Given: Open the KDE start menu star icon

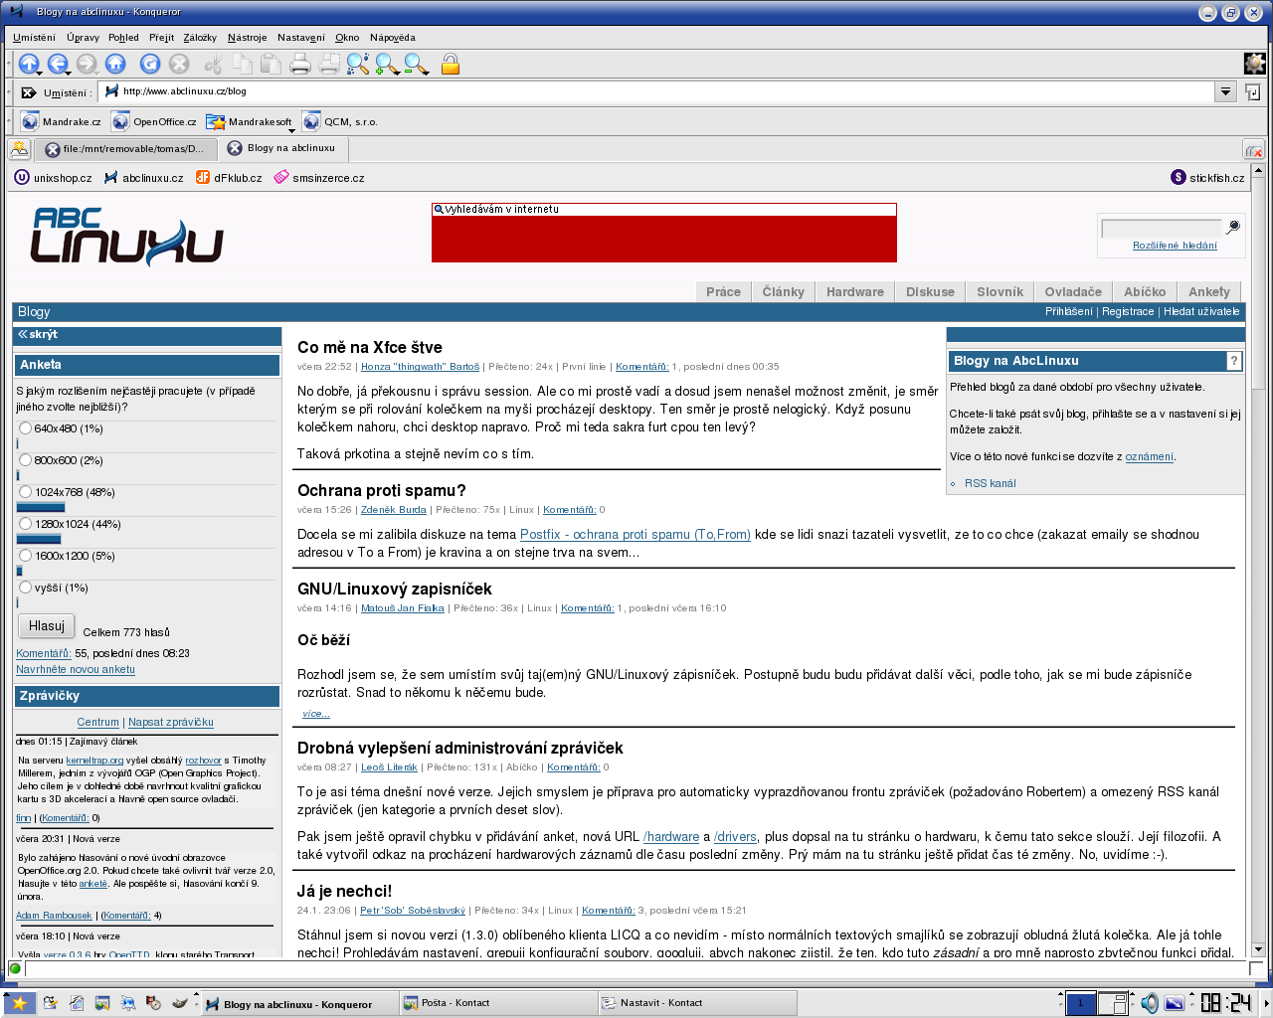Looking at the screenshot, I should coord(19,1003).
